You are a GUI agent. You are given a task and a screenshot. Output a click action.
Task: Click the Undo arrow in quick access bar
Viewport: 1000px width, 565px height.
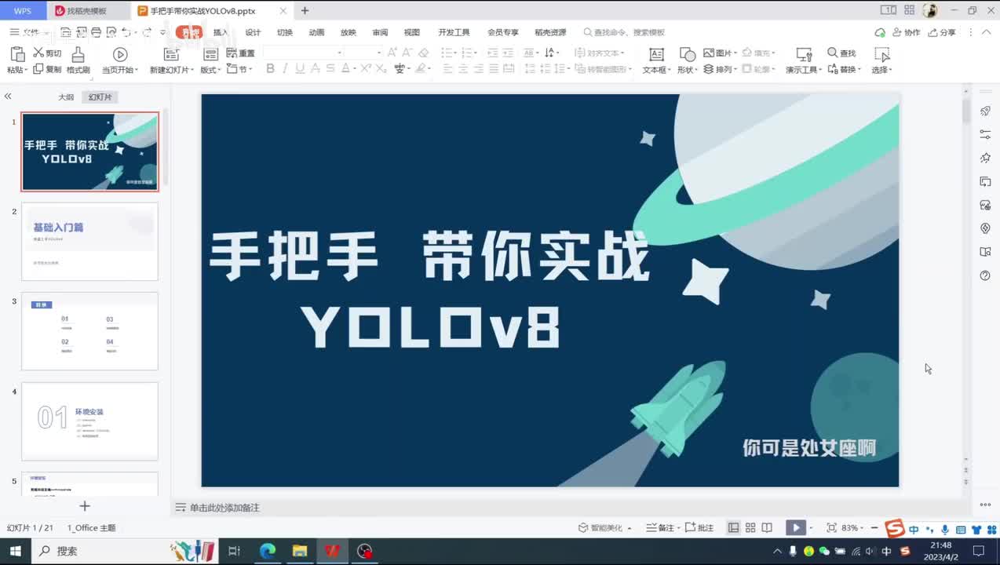pyautogui.click(x=126, y=32)
